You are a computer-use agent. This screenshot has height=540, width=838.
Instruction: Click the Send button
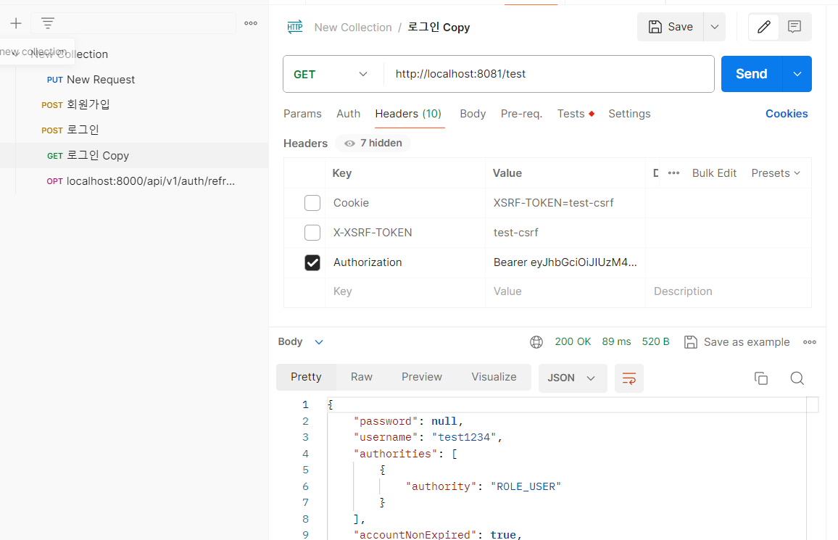[x=752, y=74]
